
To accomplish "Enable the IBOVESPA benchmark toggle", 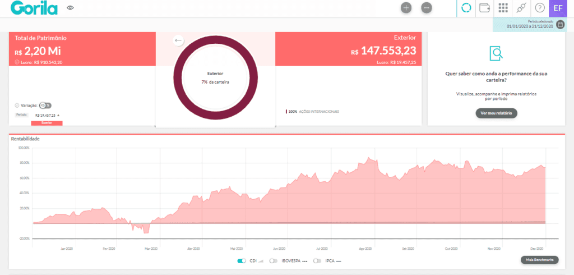I will click(274, 261).
